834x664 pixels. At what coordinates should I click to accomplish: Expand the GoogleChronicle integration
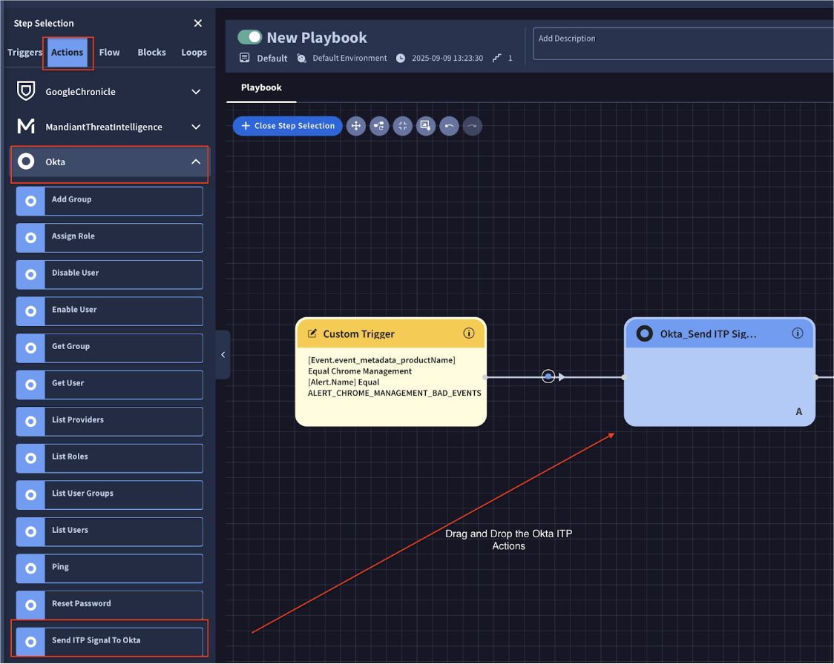[x=196, y=92]
